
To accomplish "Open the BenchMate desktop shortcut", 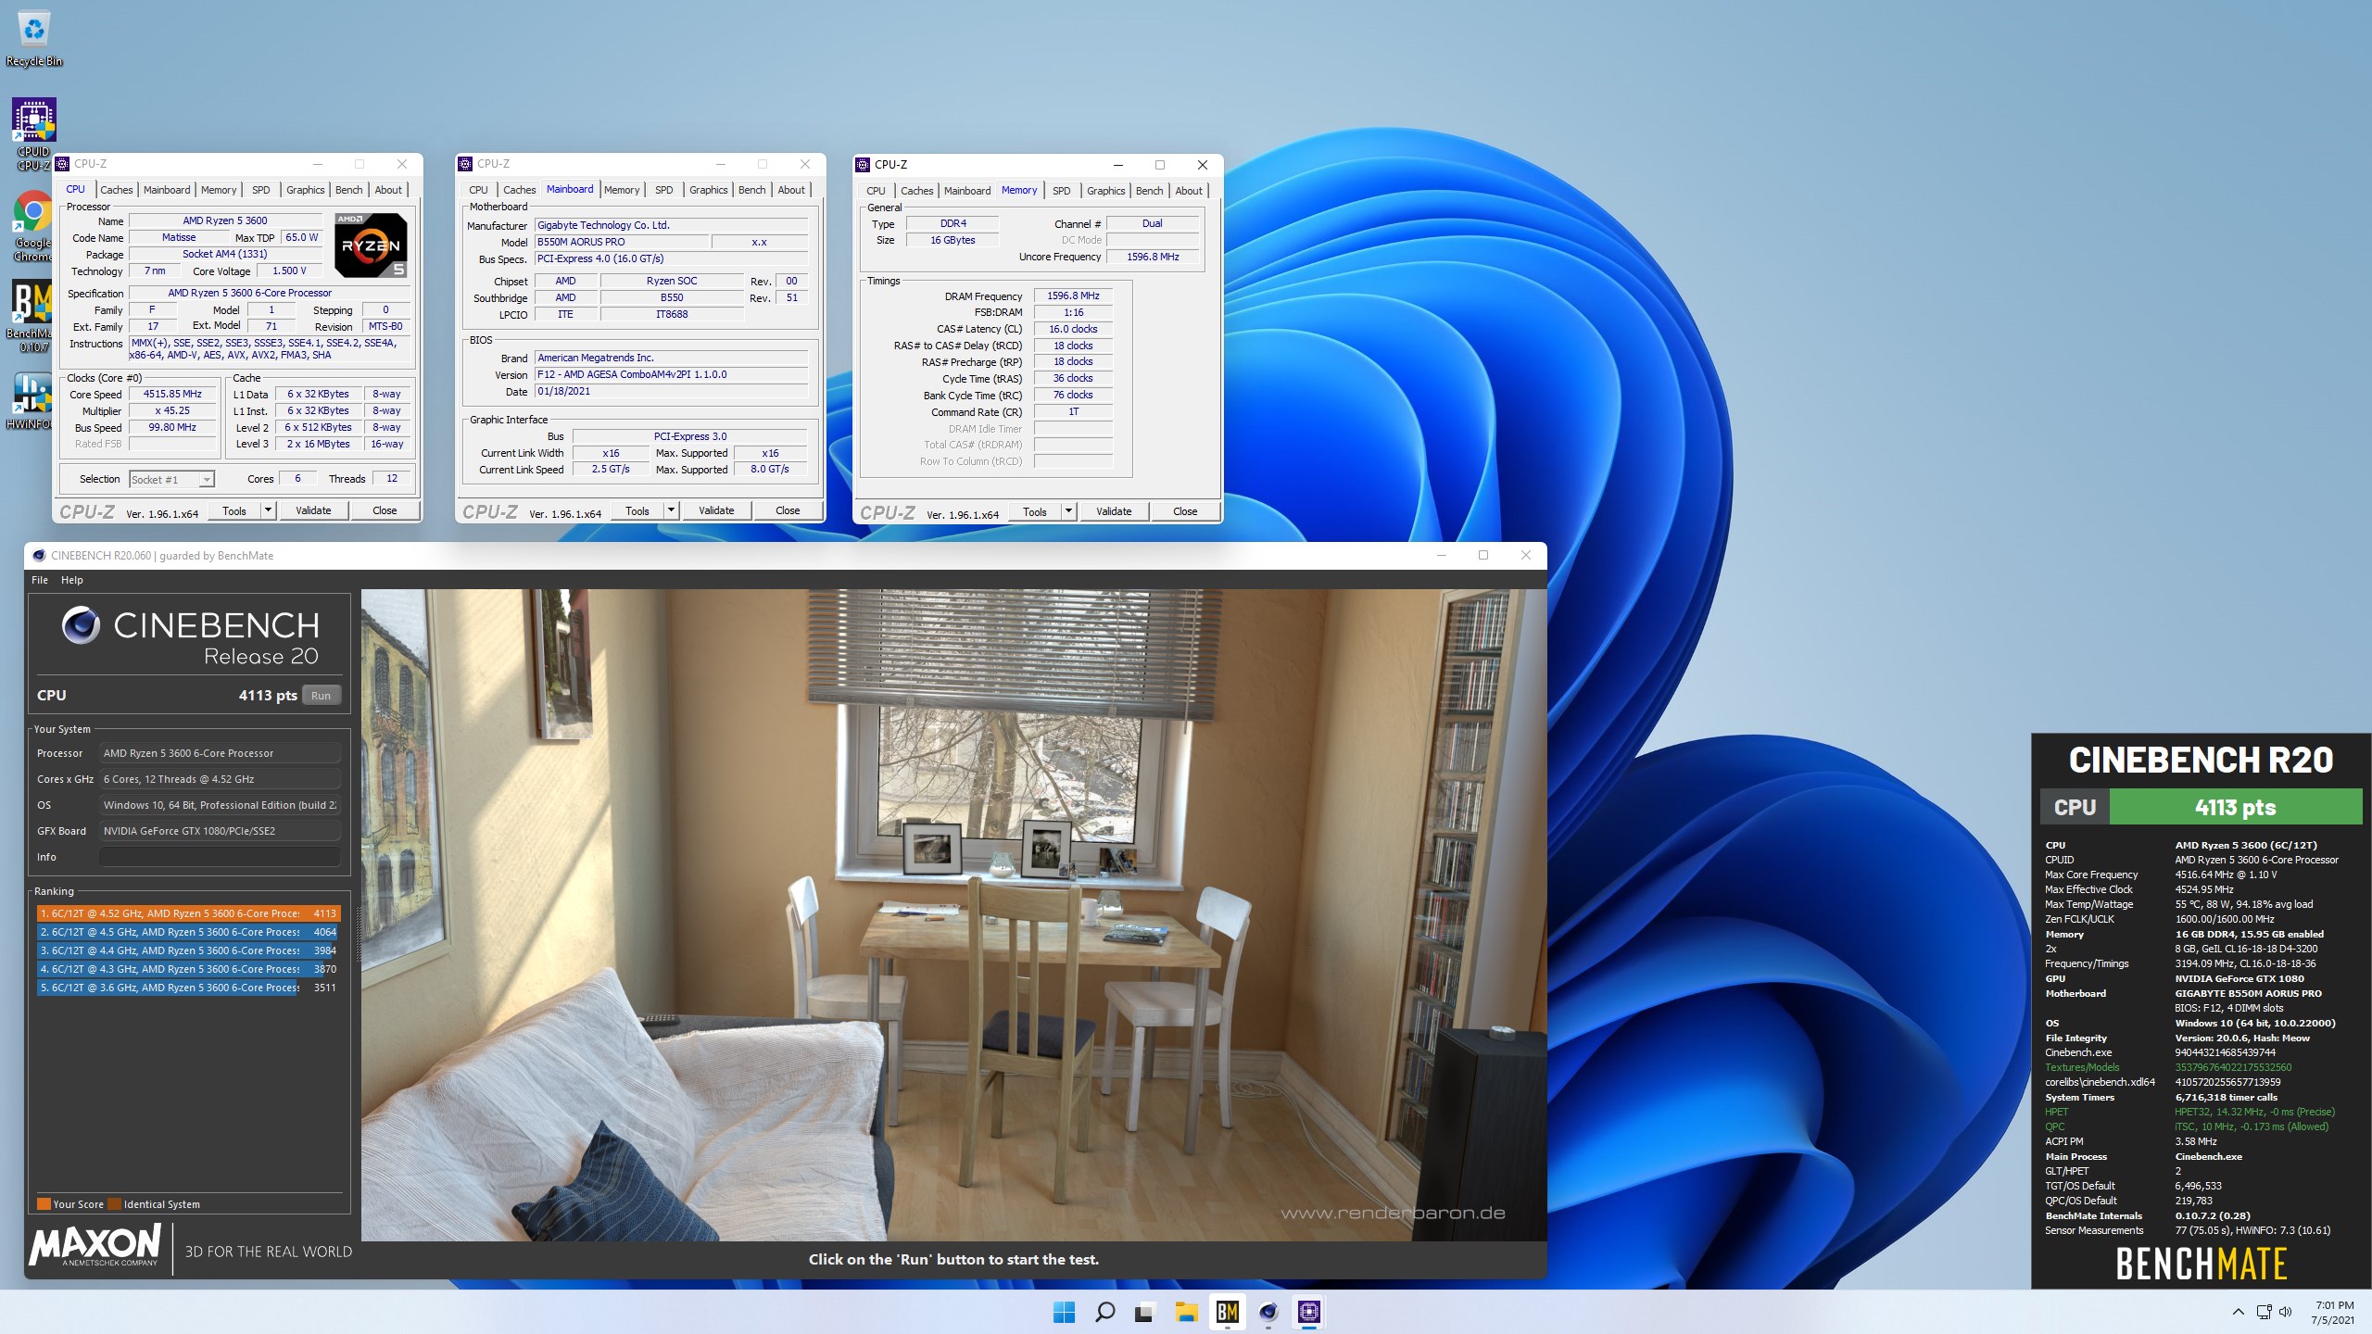I will click(x=33, y=317).
